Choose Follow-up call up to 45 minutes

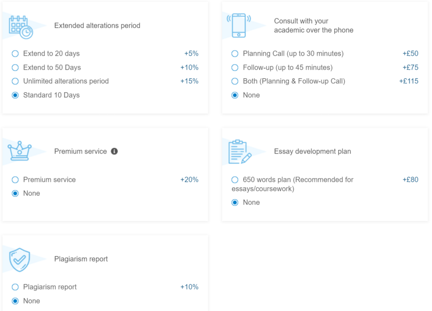click(x=235, y=68)
